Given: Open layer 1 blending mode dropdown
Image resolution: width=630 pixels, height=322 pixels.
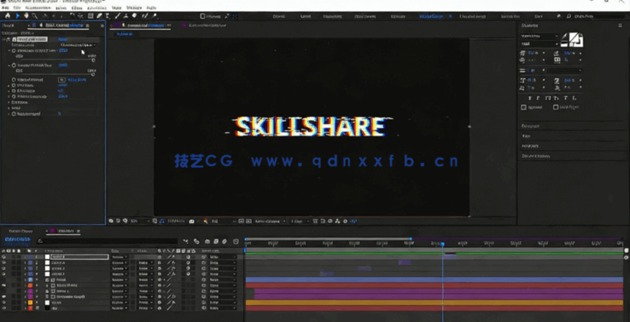Looking at the screenshot, I should point(120,256).
